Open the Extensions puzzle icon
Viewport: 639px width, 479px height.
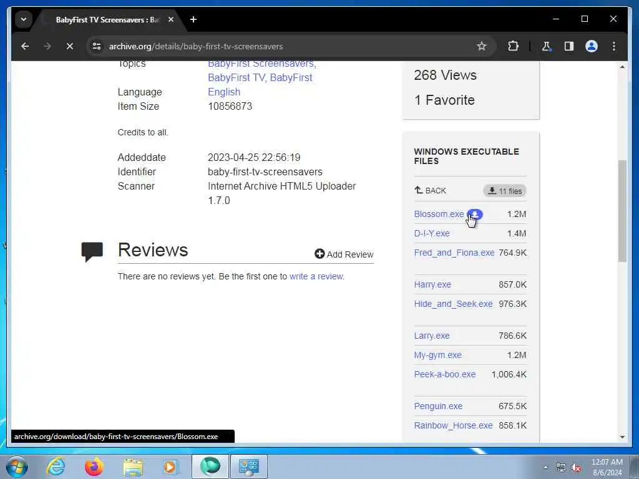tap(513, 46)
